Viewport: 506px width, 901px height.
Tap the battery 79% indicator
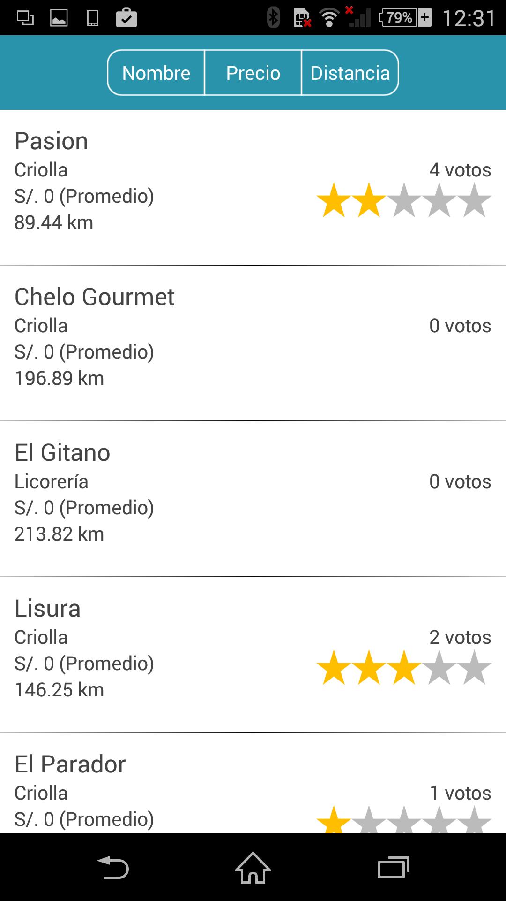(x=405, y=18)
